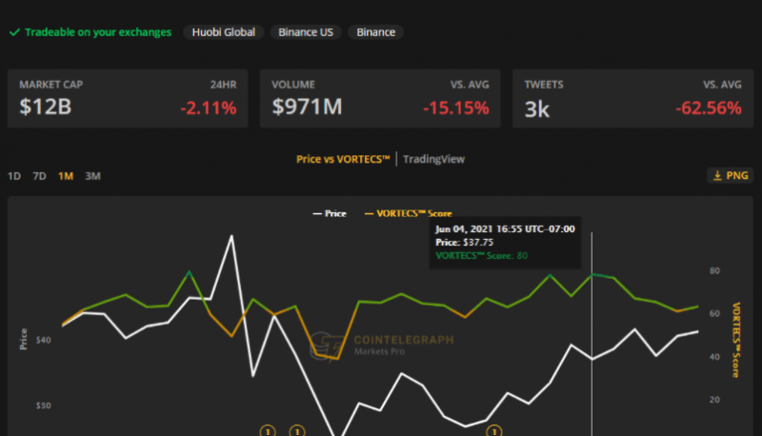This screenshot has height=436, width=762.
Task: Click the Price: $37.75 tooltip line
Action: (464, 243)
